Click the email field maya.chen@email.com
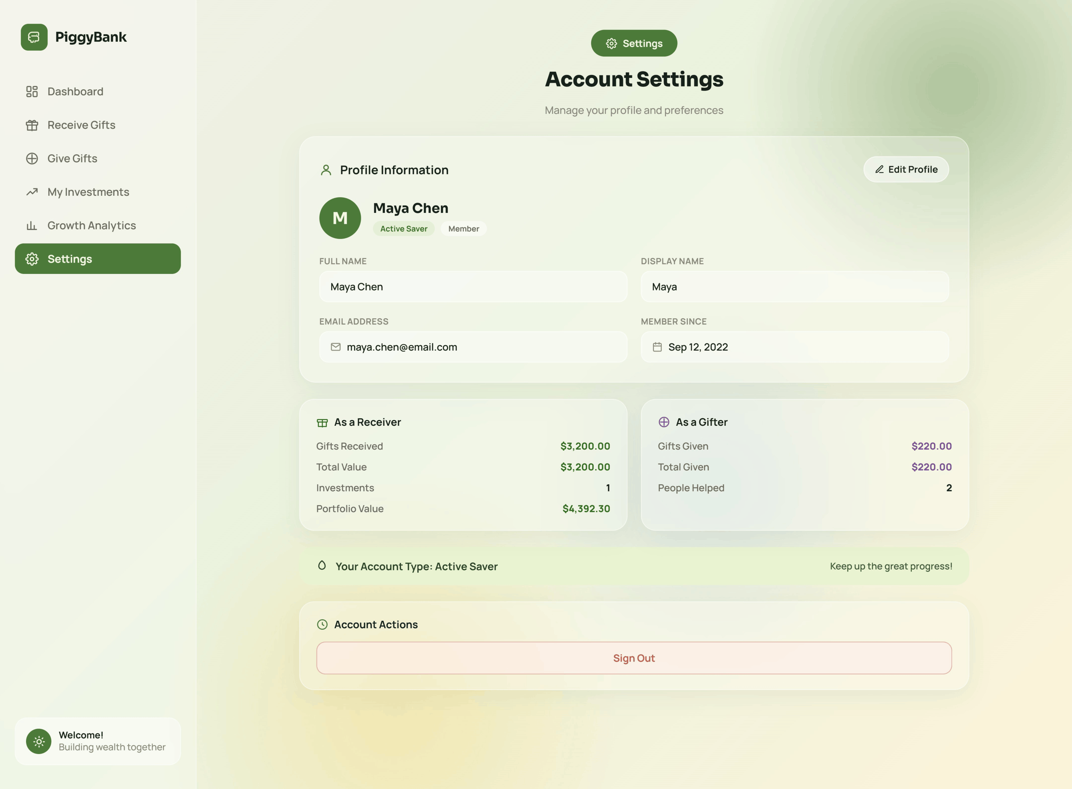 pos(473,347)
